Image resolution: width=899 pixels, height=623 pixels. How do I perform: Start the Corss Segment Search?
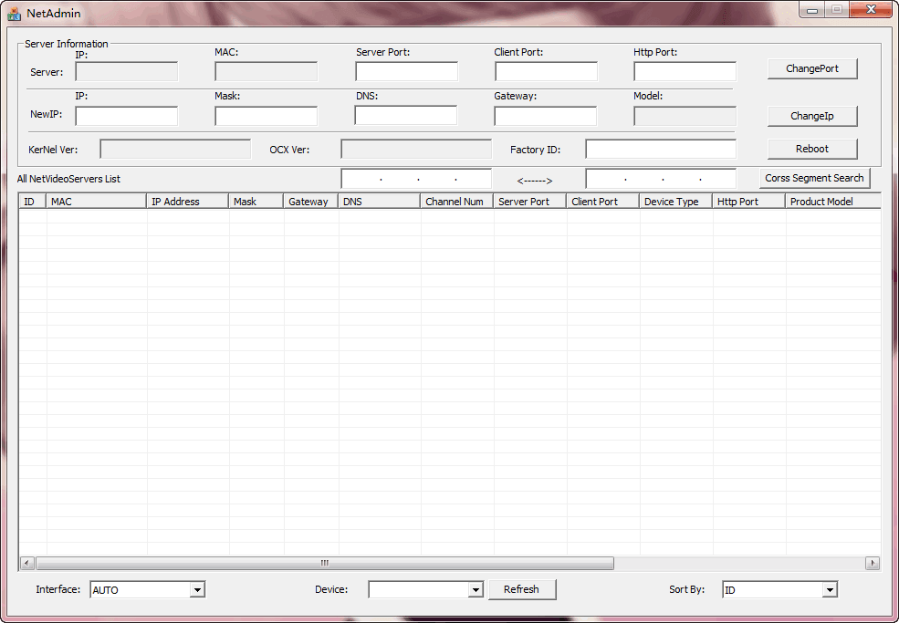coord(814,178)
